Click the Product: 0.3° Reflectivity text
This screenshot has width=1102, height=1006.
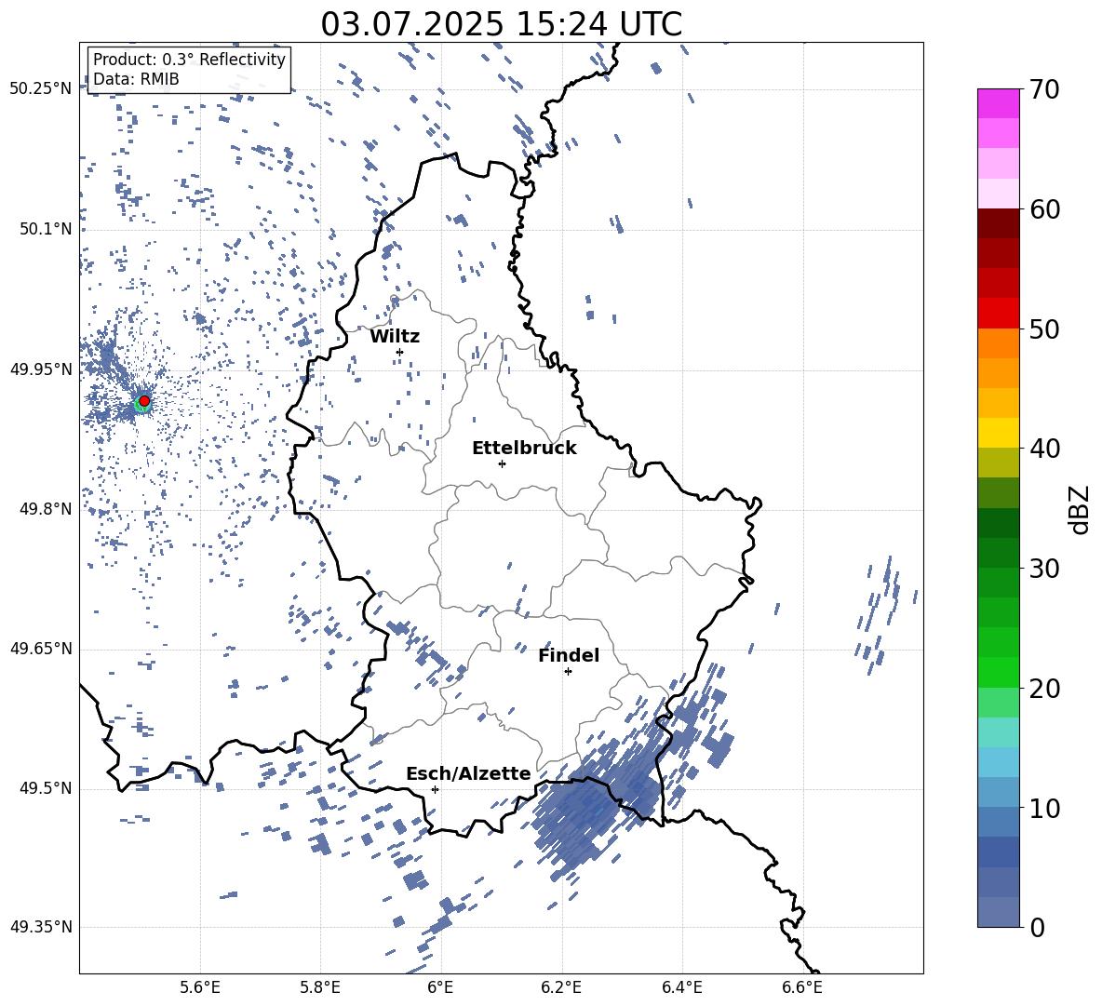click(x=189, y=59)
